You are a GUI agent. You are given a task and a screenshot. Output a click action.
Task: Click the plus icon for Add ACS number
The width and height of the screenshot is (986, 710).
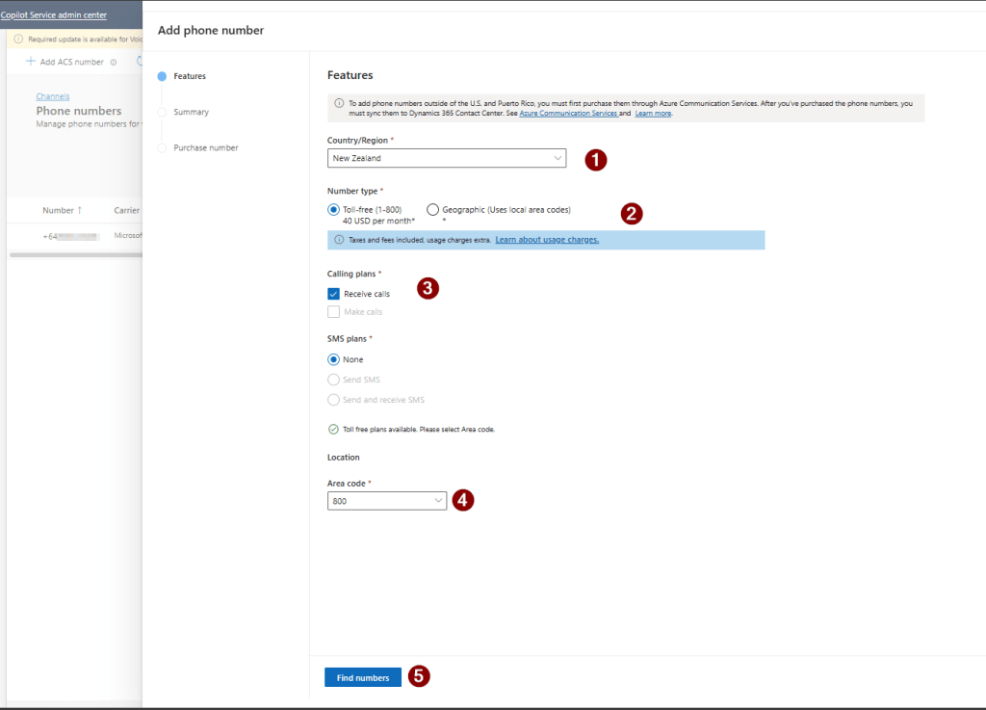[x=31, y=62]
